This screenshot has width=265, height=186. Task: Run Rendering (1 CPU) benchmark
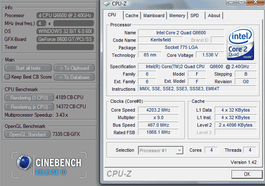[x=29, y=98]
